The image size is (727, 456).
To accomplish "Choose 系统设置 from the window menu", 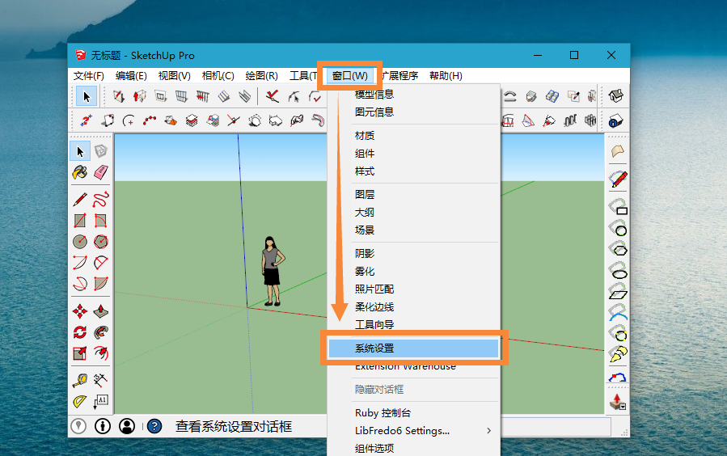I will click(413, 348).
